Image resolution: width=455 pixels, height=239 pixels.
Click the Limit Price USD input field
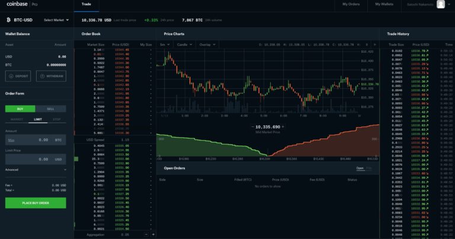coord(36,159)
